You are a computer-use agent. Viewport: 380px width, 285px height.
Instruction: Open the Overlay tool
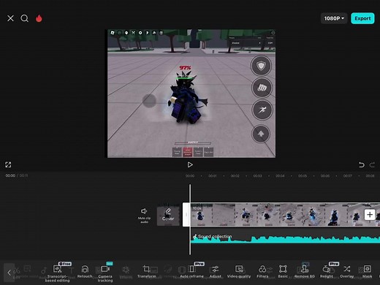coord(347,272)
